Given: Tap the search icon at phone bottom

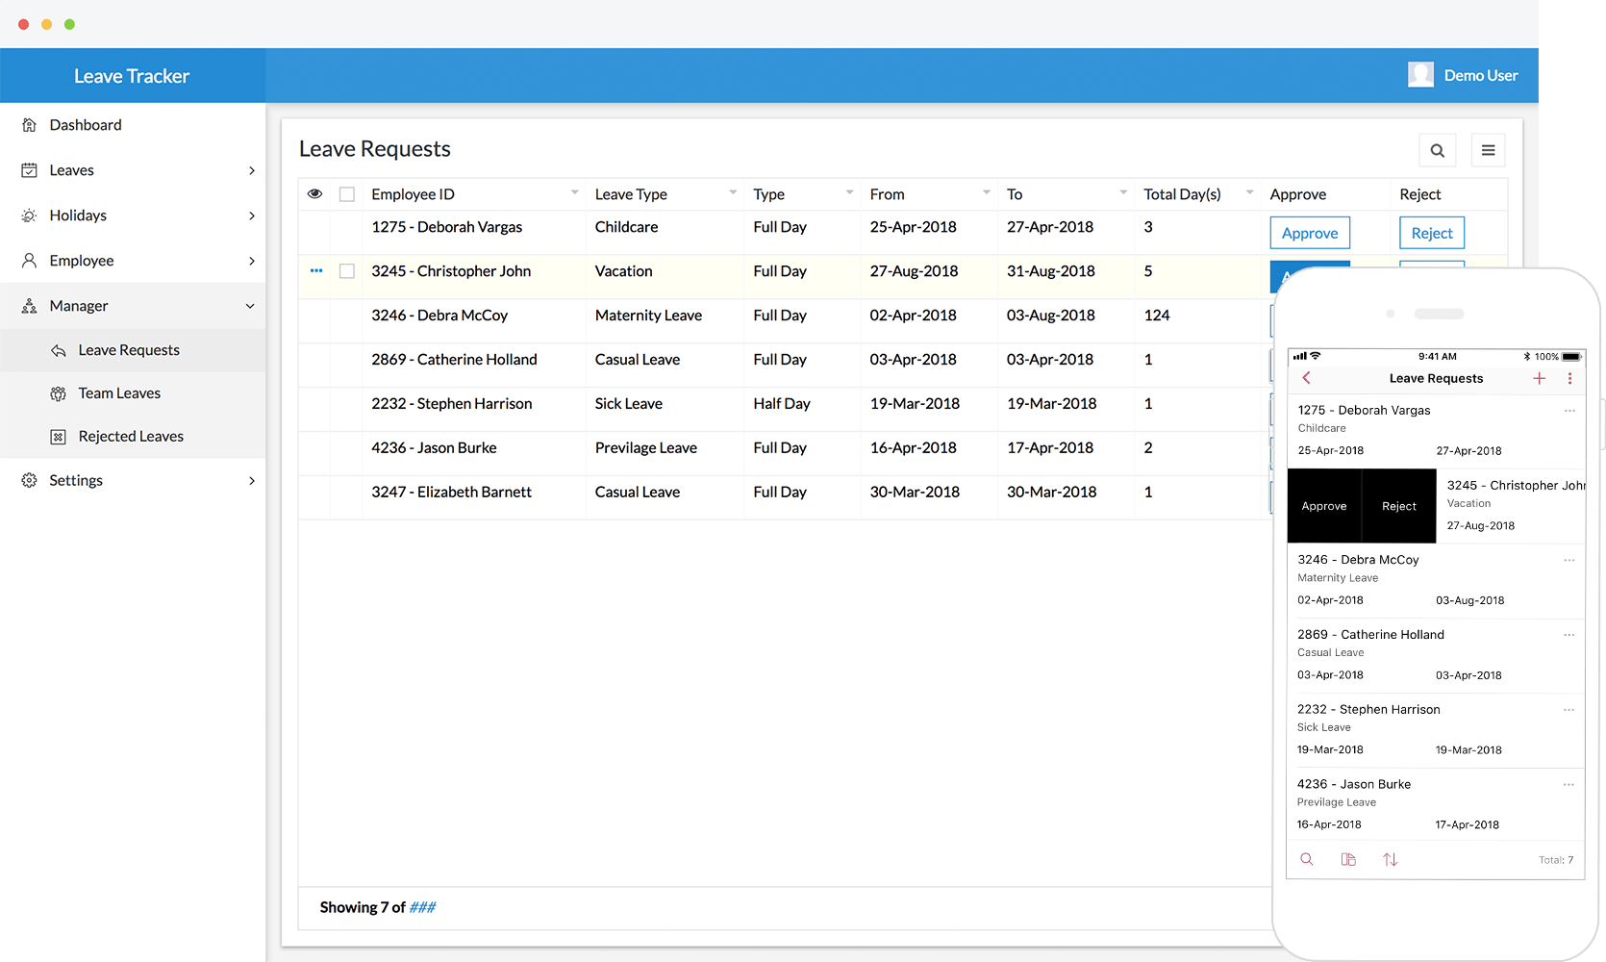Looking at the screenshot, I should click(1307, 859).
